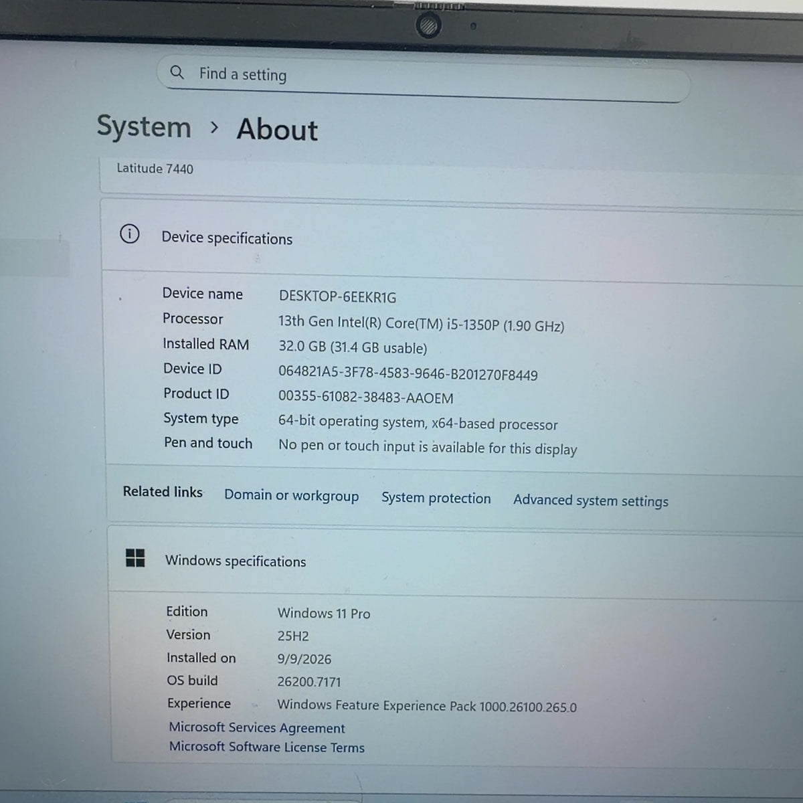Select edition value Windows 11 Pro
The image size is (803, 803).
[324, 613]
